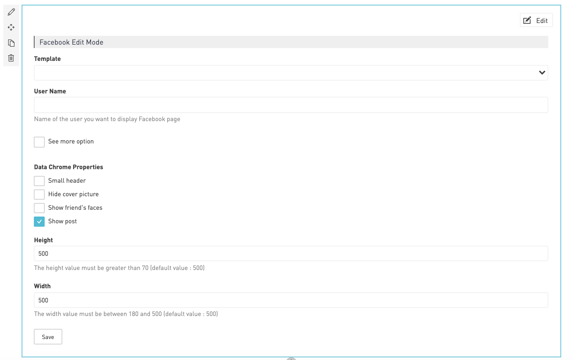The image size is (574, 360).
Task: Open the Template dropdown
Action: 291,73
